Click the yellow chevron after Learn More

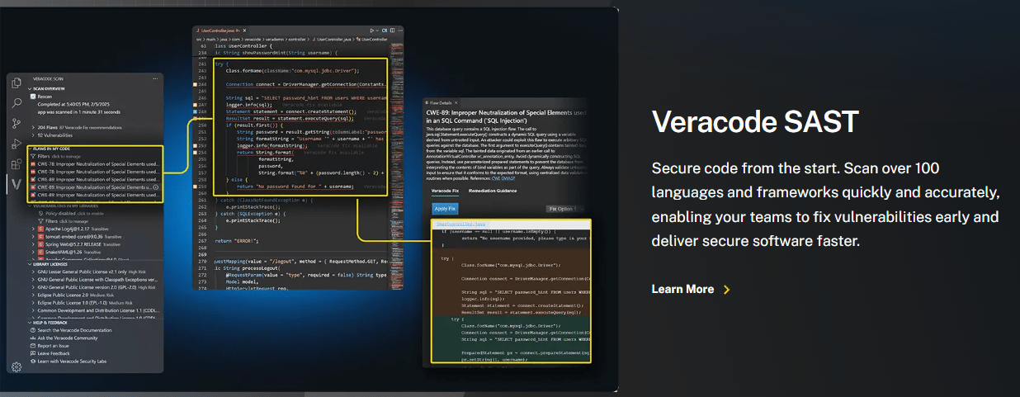pyautogui.click(x=727, y=290)
